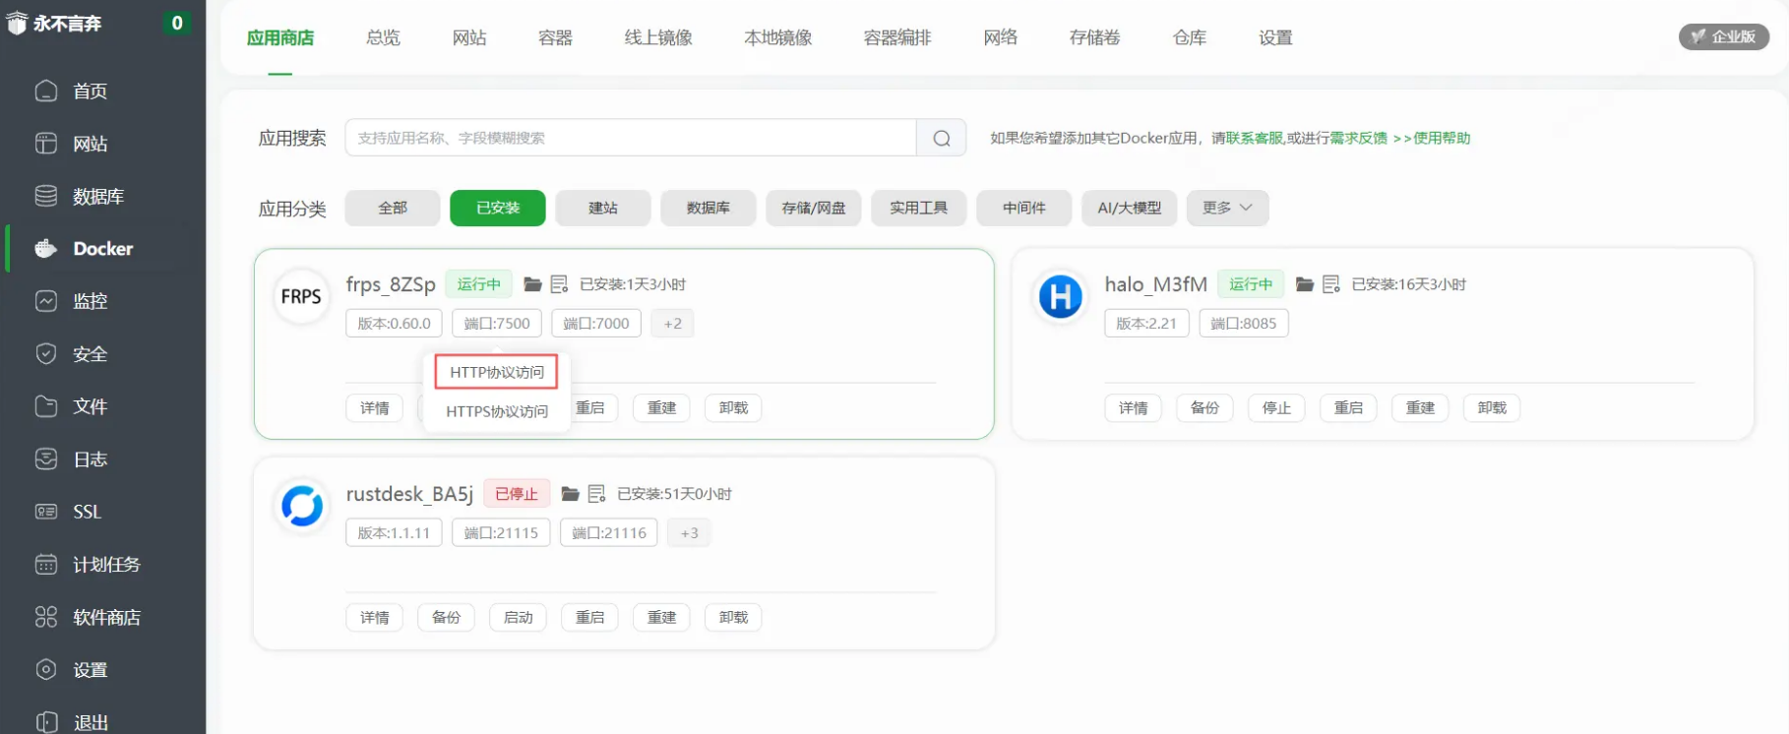The height and width of the screenshot is (734, 1789).
Task: Open halo_M3fM folder icon
Action: click(1305, 284)
